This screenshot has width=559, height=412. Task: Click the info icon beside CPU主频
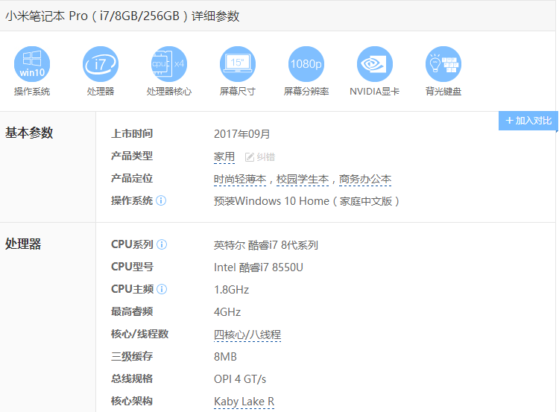pyautogui.click(x=162, y=289)
